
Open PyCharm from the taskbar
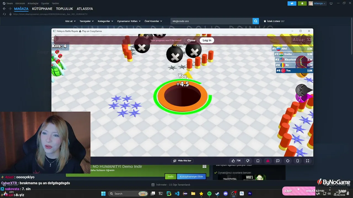pyautogui.click(x=169, y=194)
